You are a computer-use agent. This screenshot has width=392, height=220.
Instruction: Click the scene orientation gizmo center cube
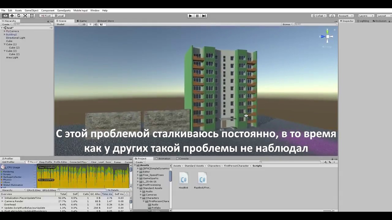(327, 37)
